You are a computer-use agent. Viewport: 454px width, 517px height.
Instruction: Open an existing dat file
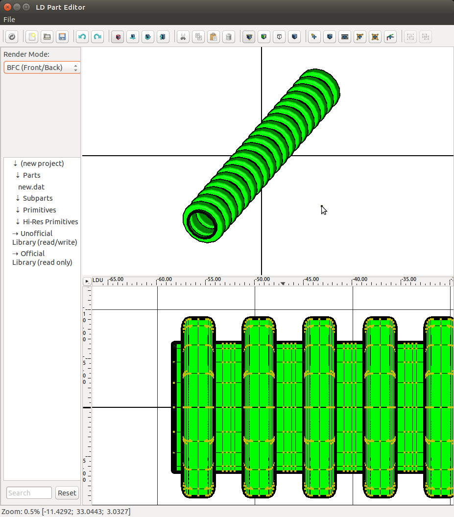[x=47, y=36]
